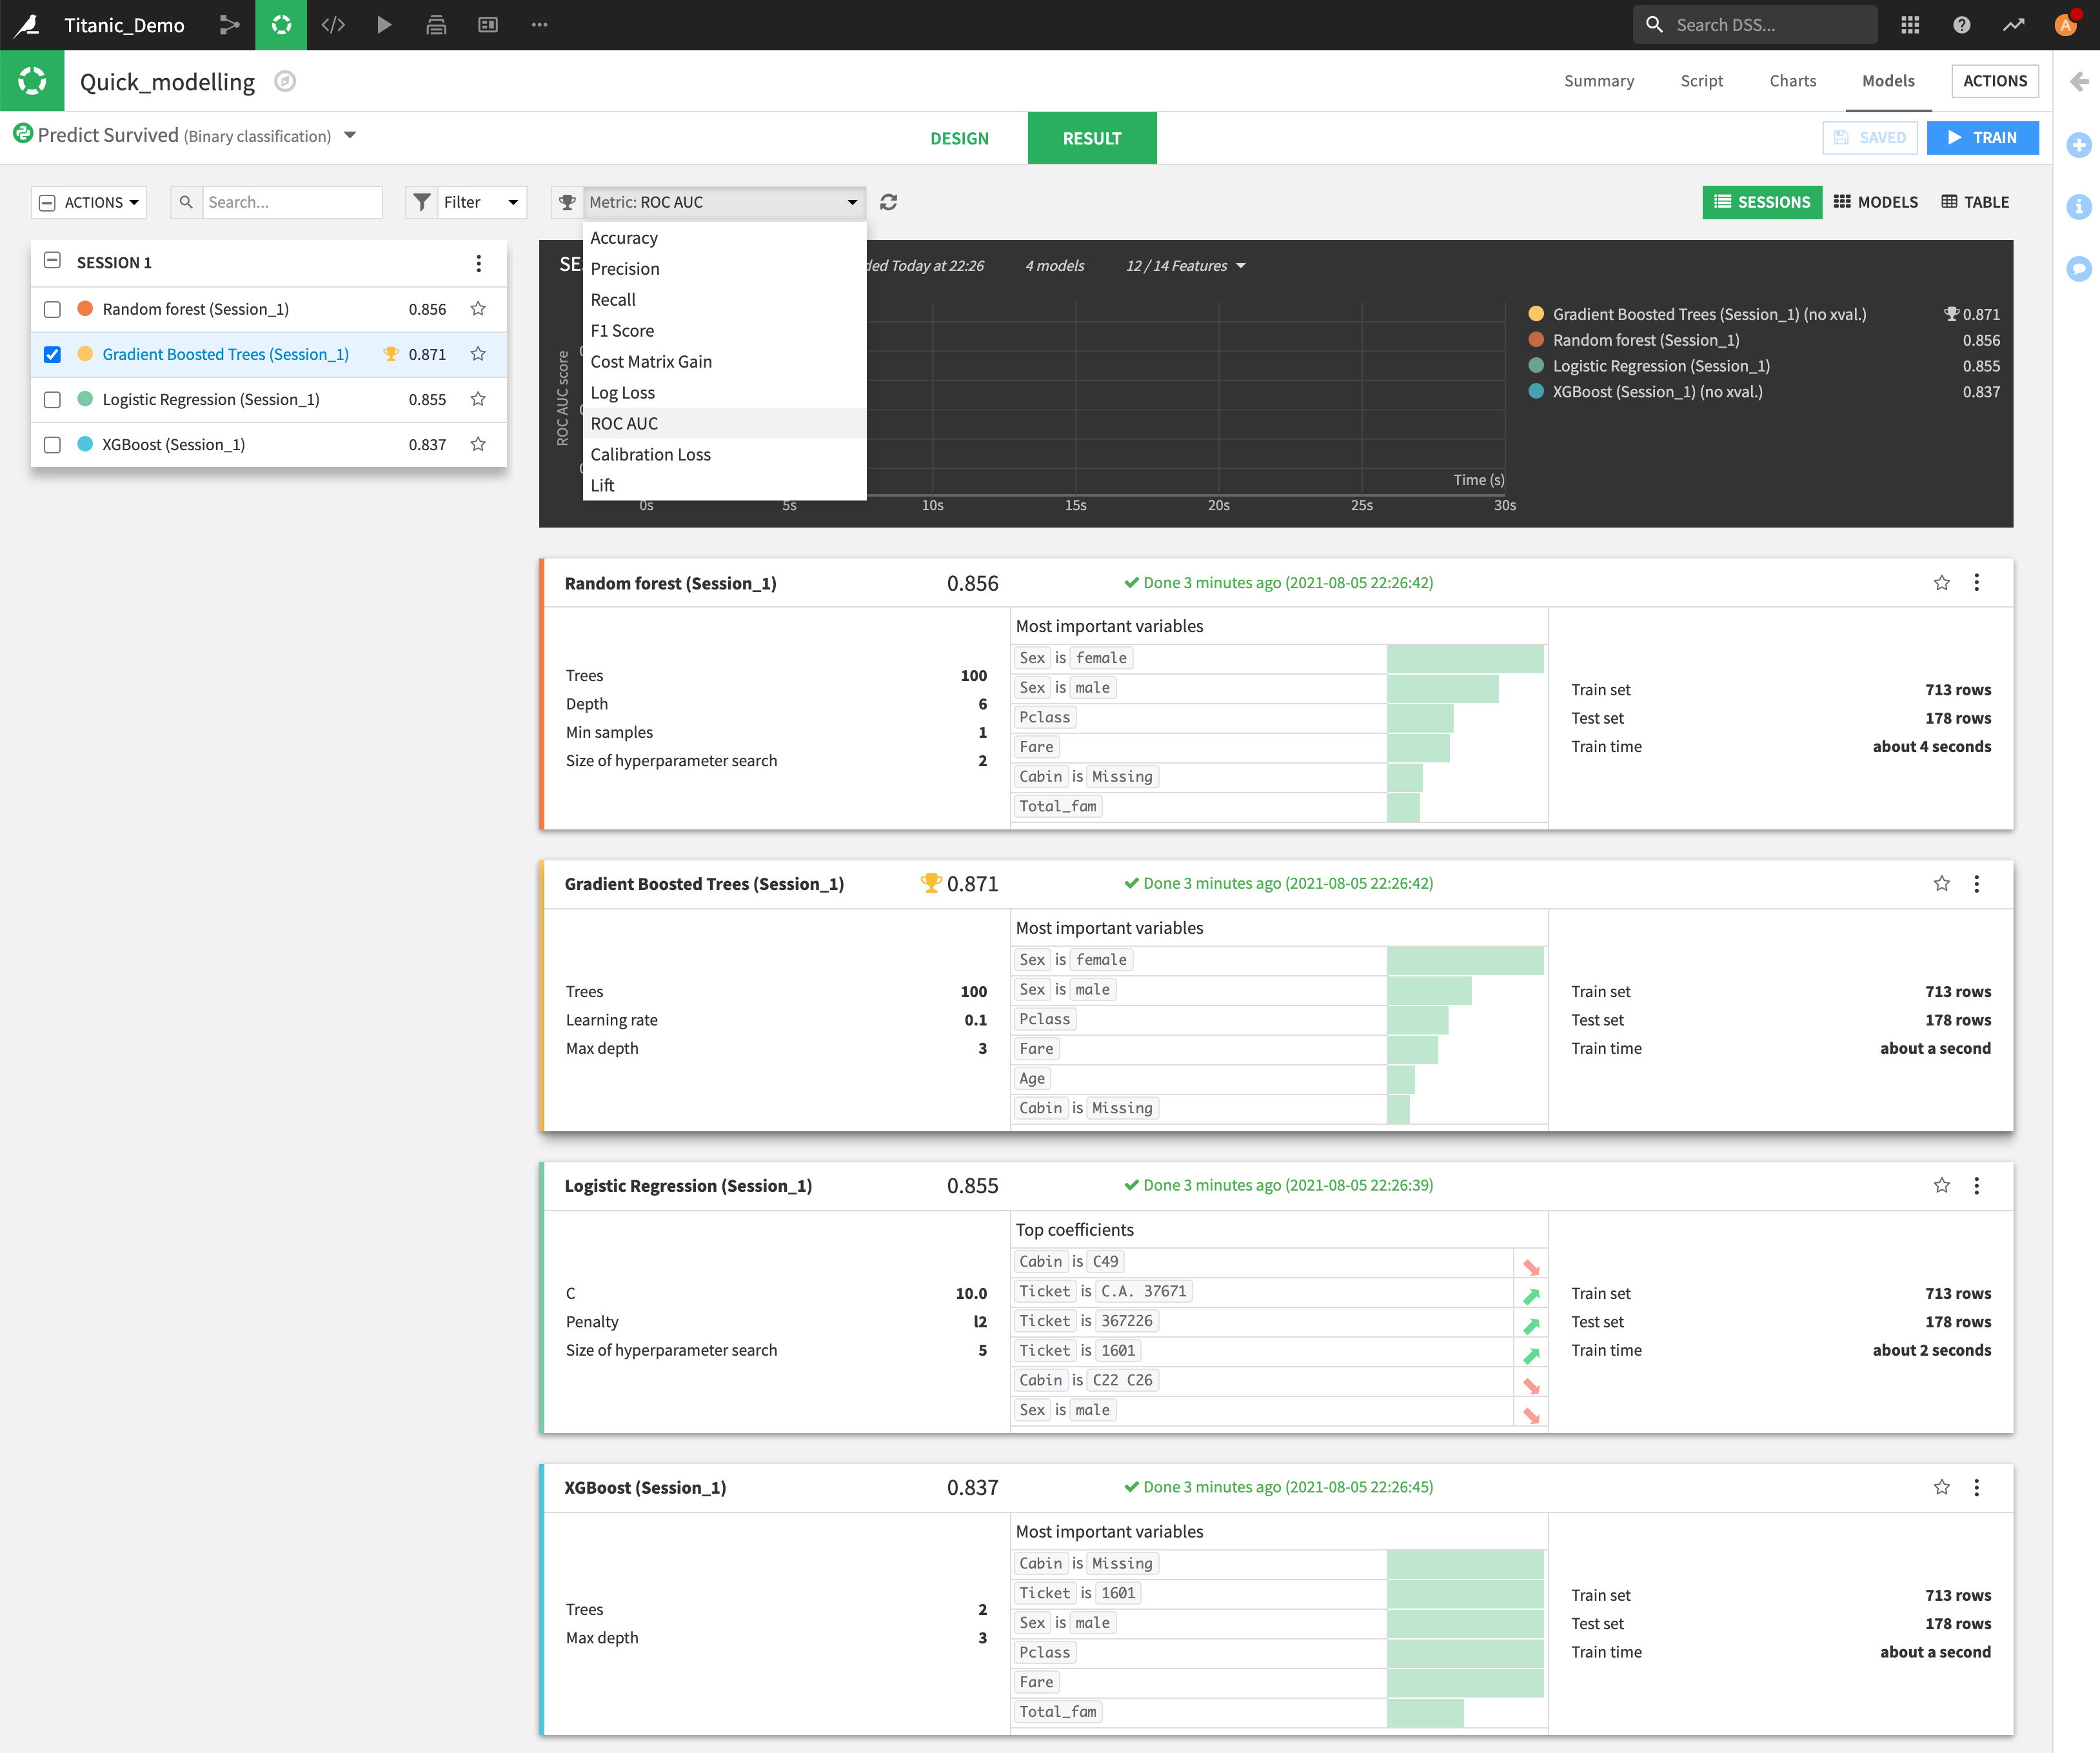This screenshot has width=2100, height=1753.
Task: Click the refresh metrics icon
Action: (888, 202)
